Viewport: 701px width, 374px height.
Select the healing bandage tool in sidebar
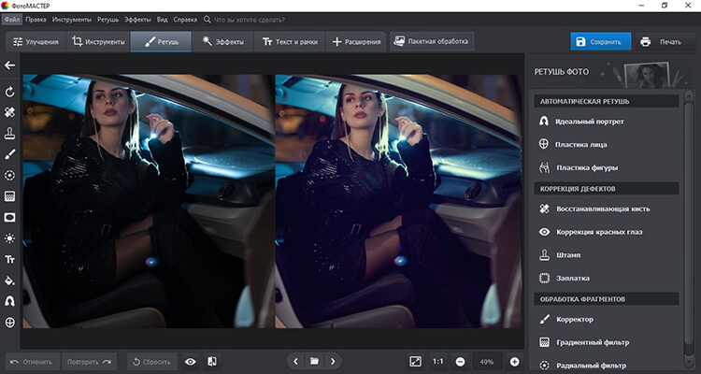pos(10,111)
